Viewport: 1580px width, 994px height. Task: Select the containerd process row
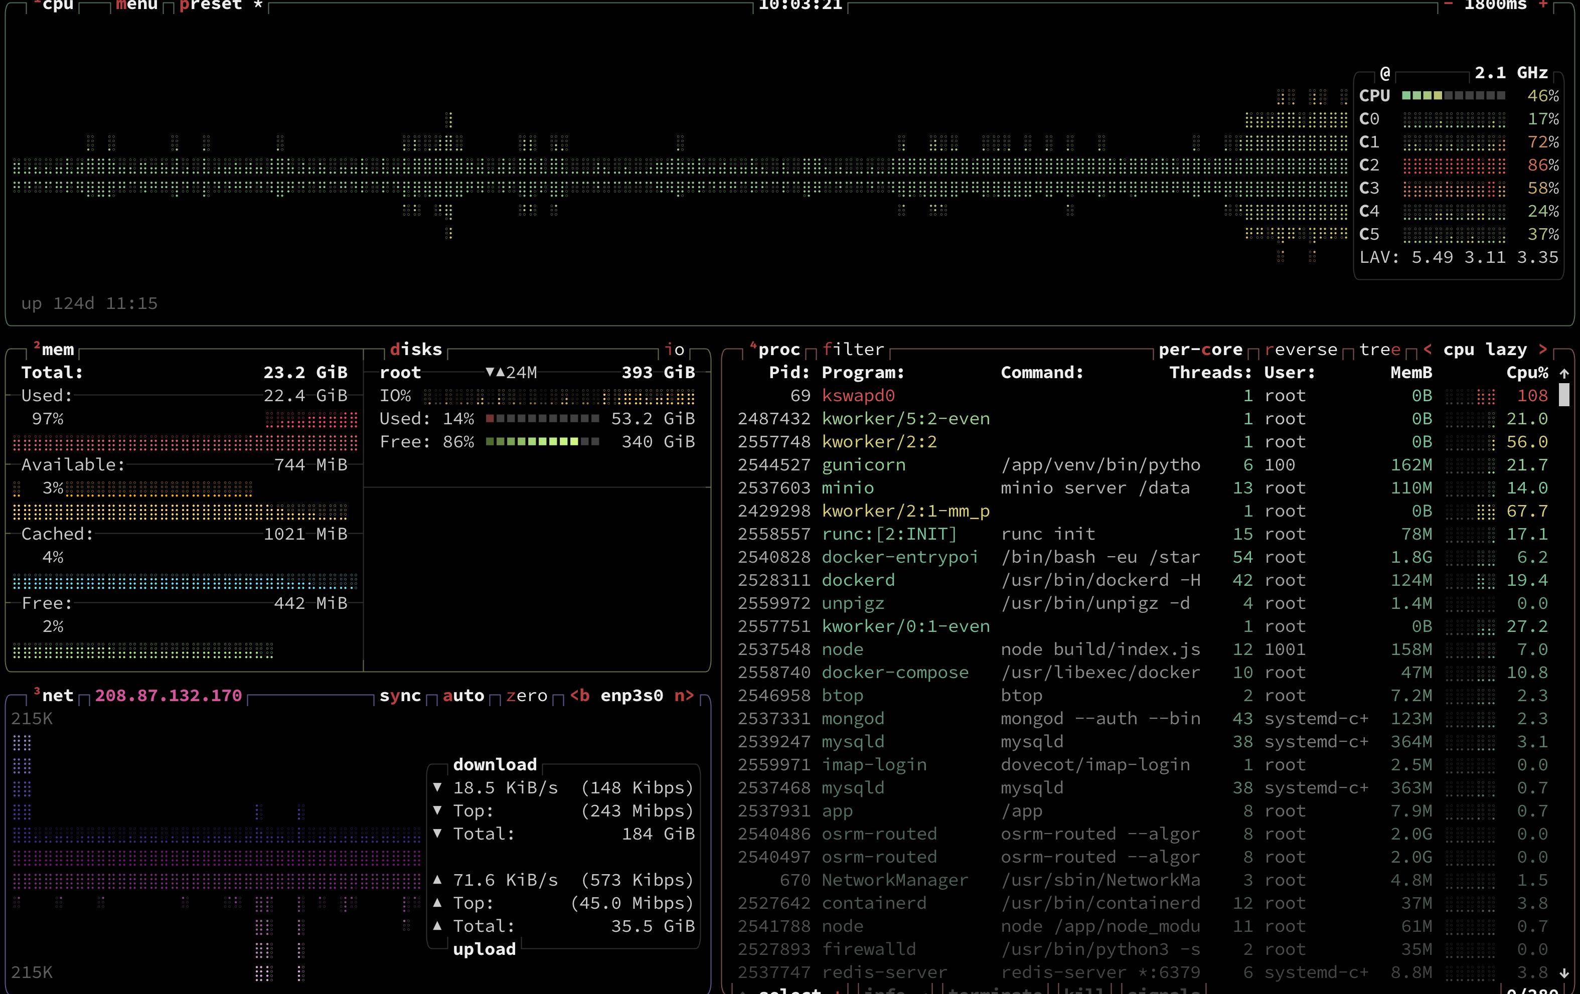[x=1142, y=903]
